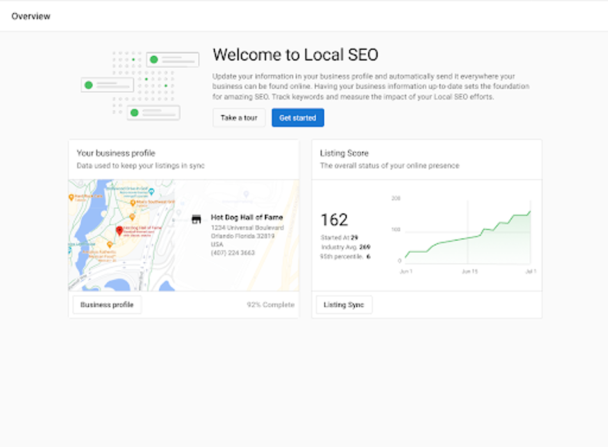
Task: Click the Listing Score card heading
Action: [x=344, y=153]
